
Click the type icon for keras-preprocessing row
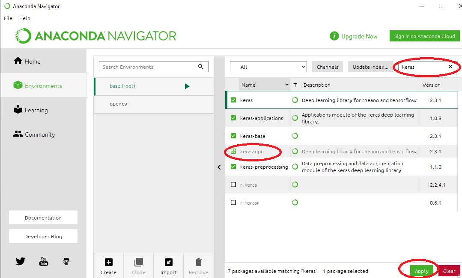[x=295, y=166]
